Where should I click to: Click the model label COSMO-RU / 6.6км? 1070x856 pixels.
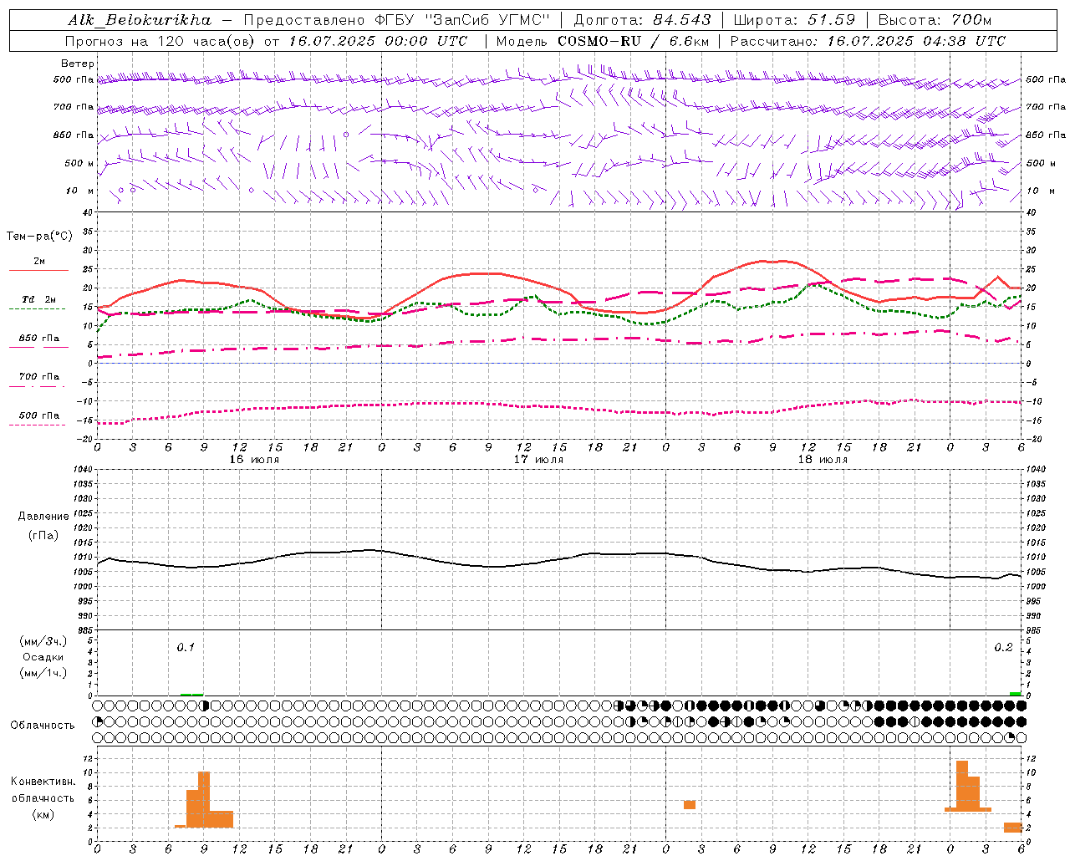(x=634, y=41)
